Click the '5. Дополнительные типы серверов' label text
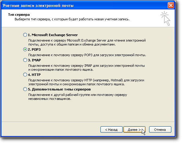 coord(59,89)
